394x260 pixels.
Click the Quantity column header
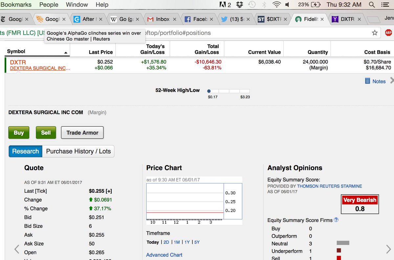coord(318,52)
